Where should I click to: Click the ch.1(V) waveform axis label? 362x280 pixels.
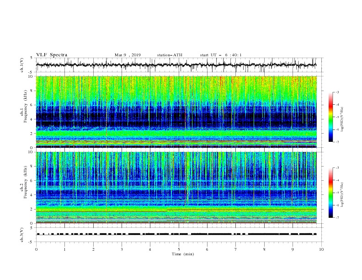tap(22, 65)
